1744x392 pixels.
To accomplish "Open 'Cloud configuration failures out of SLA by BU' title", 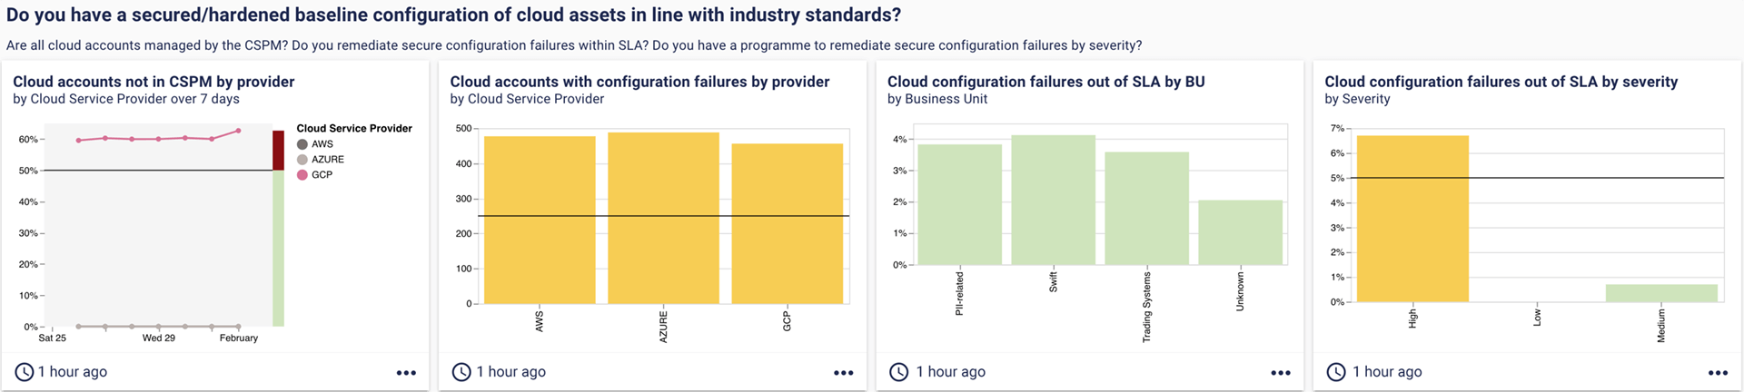I will pos(1045,82).
